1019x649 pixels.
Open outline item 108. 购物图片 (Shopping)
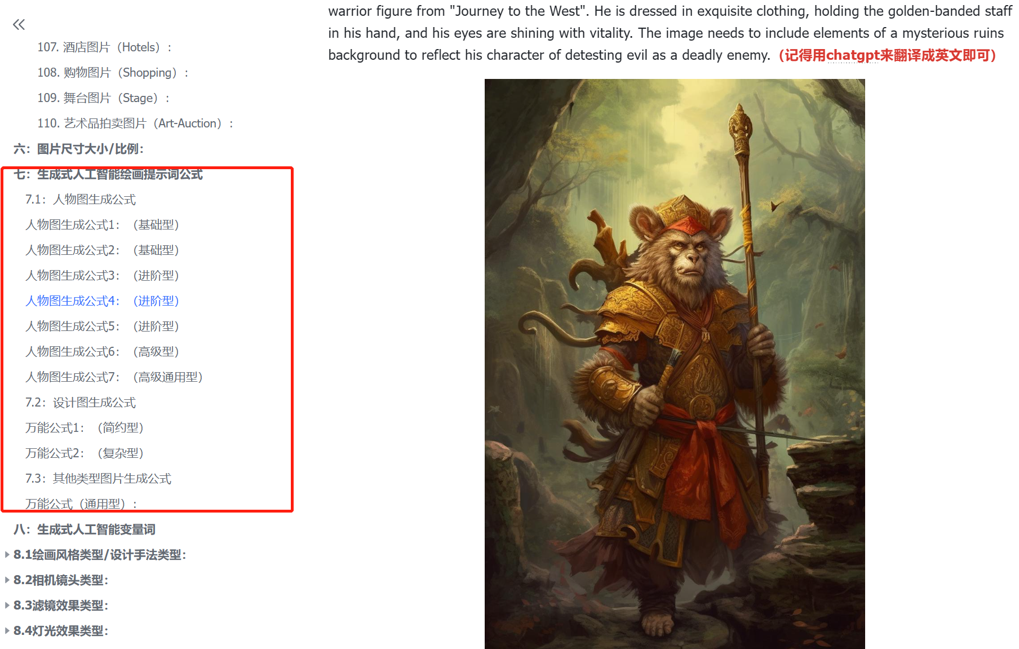113,73
